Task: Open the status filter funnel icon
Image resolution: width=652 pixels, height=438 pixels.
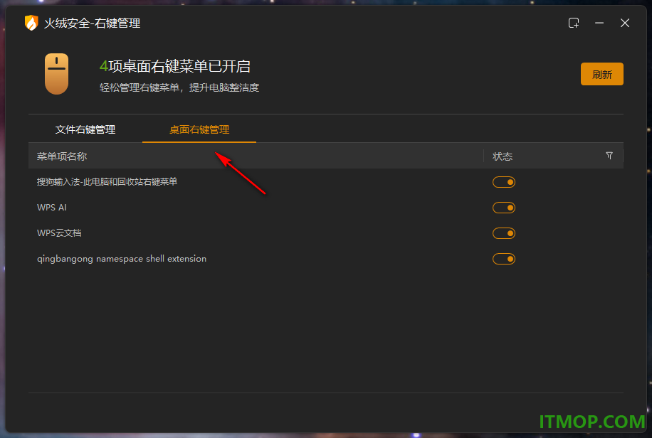Action: (x=609, y=156)
